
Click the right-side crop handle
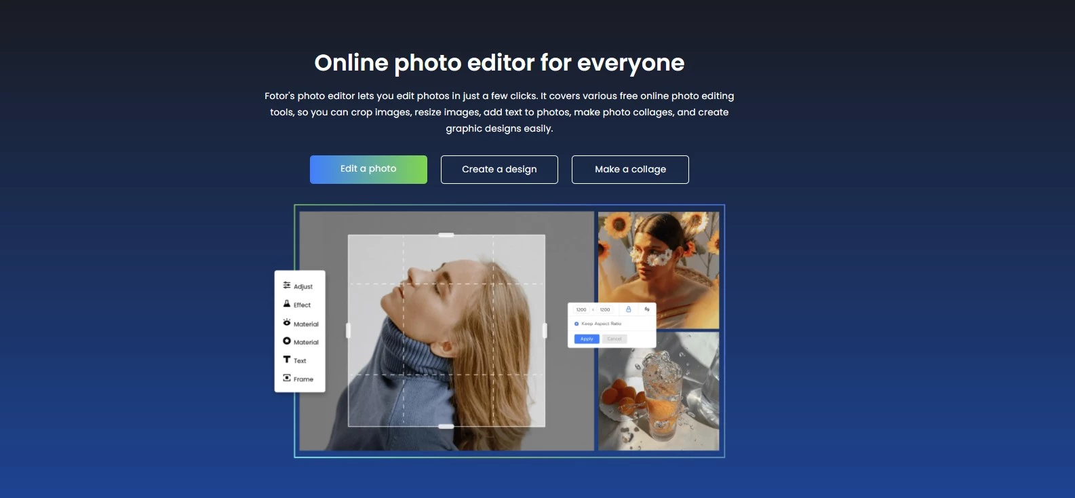tap(545, 330)
